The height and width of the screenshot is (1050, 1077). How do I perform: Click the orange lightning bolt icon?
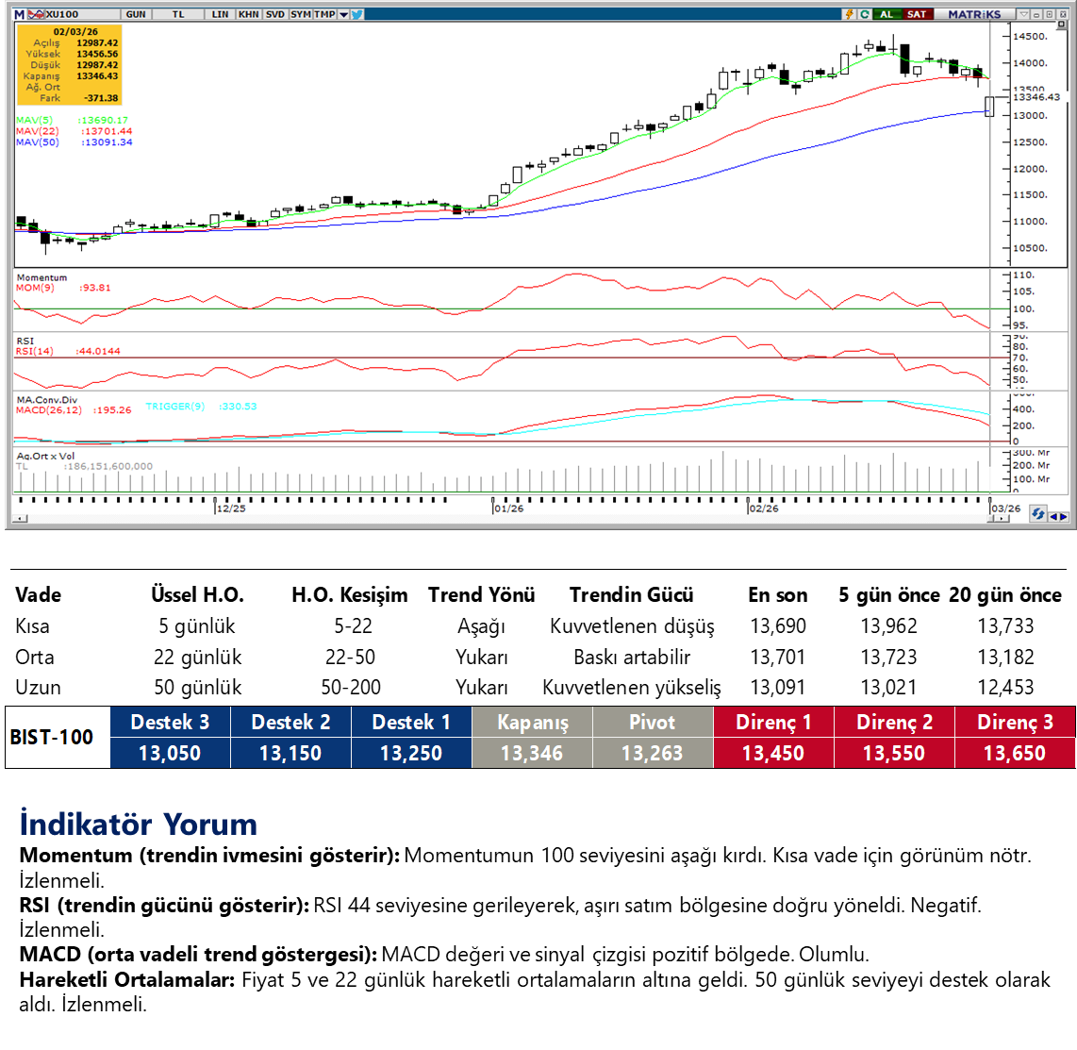pos(850,14)
